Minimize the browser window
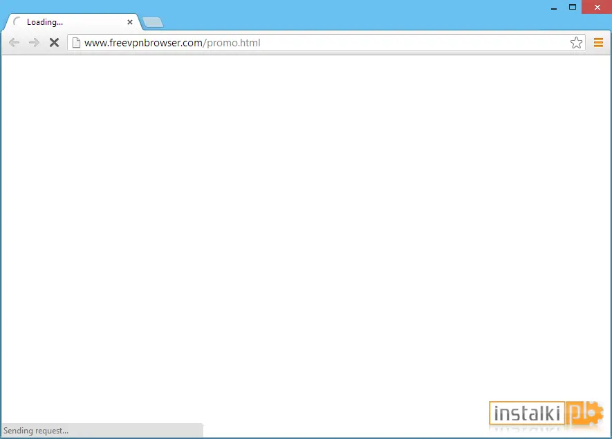Viewport: 612px width, 439px height. [x=553, y=8]
